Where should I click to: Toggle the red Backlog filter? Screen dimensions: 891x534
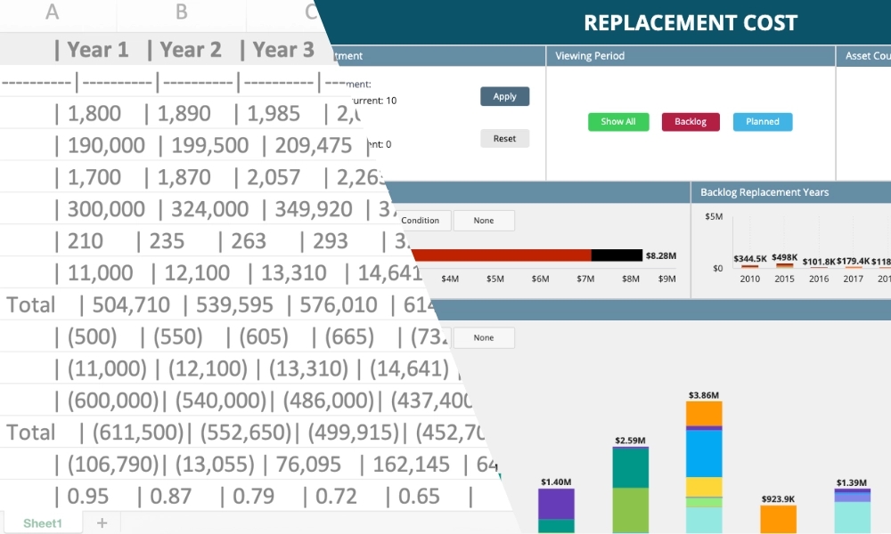690,122
